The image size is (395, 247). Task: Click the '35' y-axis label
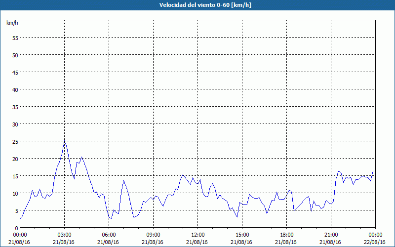(x=15, y=107)
